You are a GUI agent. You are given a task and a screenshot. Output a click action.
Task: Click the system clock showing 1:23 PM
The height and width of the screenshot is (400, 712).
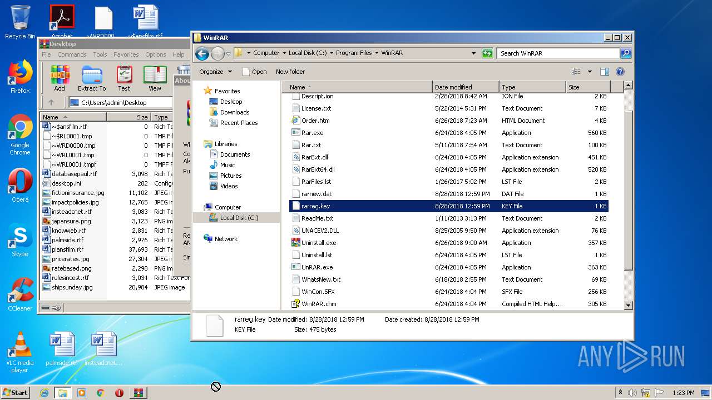684,393
